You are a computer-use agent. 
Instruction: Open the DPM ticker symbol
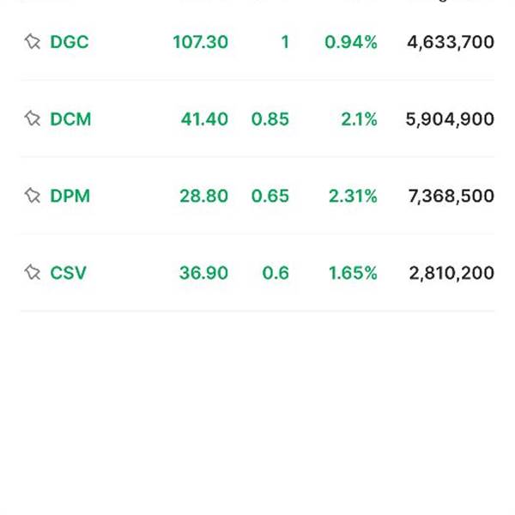(70, 196)
